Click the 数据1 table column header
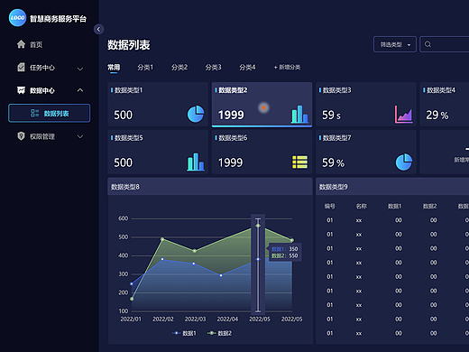 [x=394, y=206]
